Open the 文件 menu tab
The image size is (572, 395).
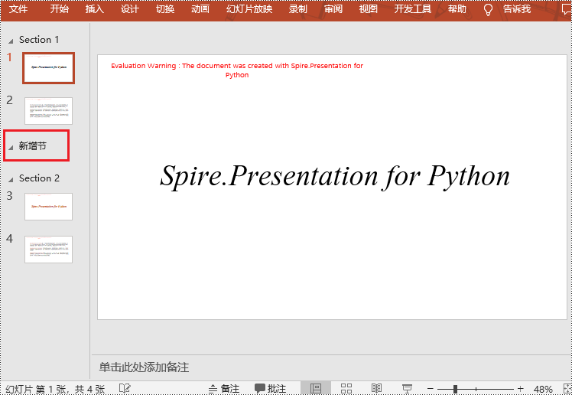pos(18,8)
